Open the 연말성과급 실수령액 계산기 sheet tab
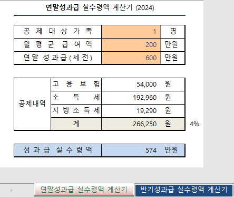 84,190
